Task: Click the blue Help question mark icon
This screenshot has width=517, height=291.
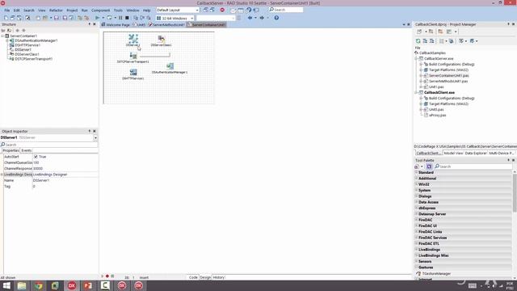Action: pyautogui.click(x=276, y=18)
